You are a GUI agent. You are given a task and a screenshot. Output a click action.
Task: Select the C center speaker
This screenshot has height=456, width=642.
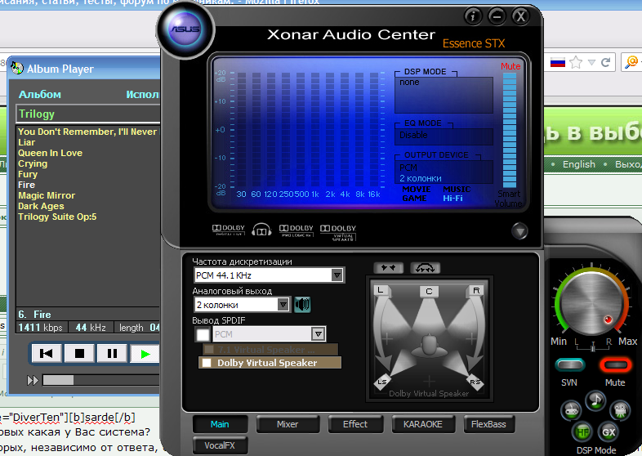pyautogui.click(x=429, y=291)
